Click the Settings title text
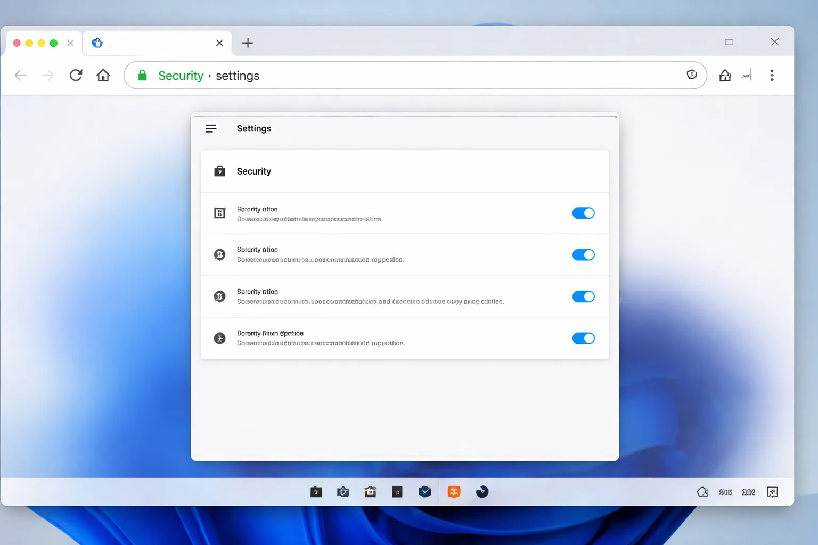818x545 pixels. point(253,128)
